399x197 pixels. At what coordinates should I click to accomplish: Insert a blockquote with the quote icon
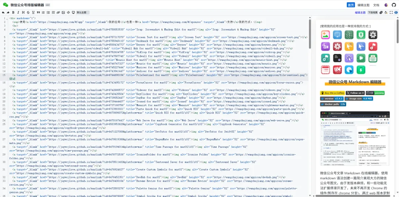coord(38,13)
